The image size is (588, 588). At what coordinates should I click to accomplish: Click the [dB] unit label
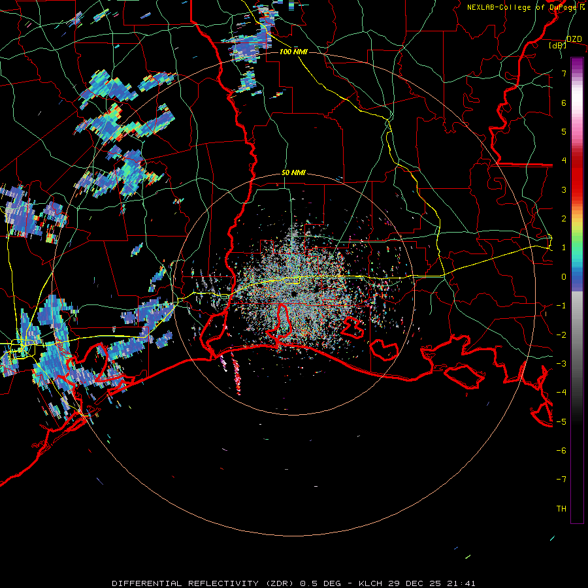[x=558, y=45]
